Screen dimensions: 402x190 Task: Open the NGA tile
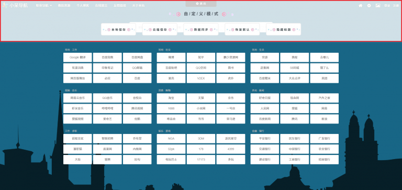click(171, 139)
